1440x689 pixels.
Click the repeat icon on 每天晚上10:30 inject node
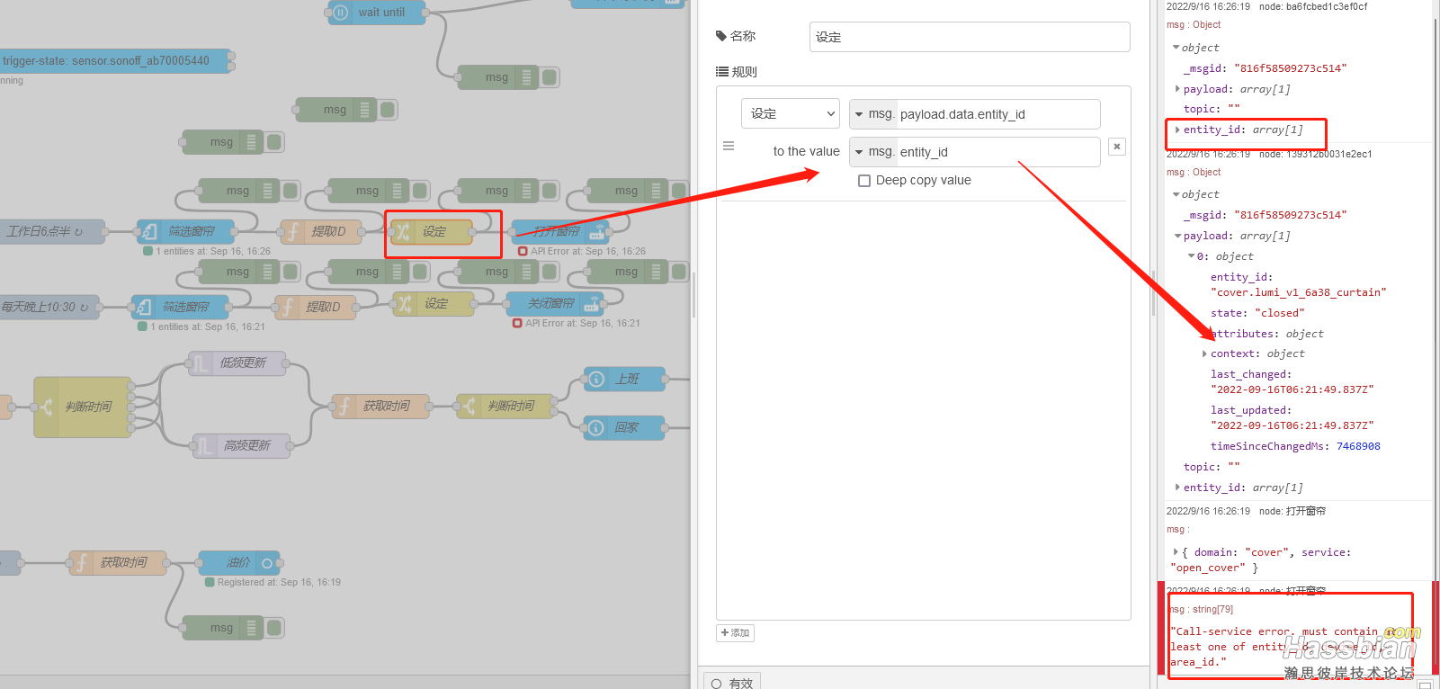(x=84, y=308)
